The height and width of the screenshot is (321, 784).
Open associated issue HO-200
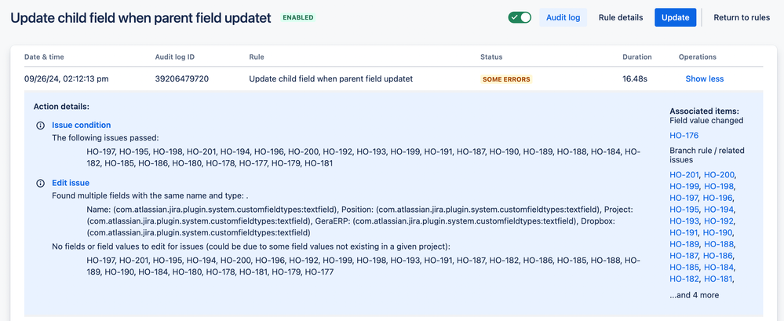[x=719, y=174]
